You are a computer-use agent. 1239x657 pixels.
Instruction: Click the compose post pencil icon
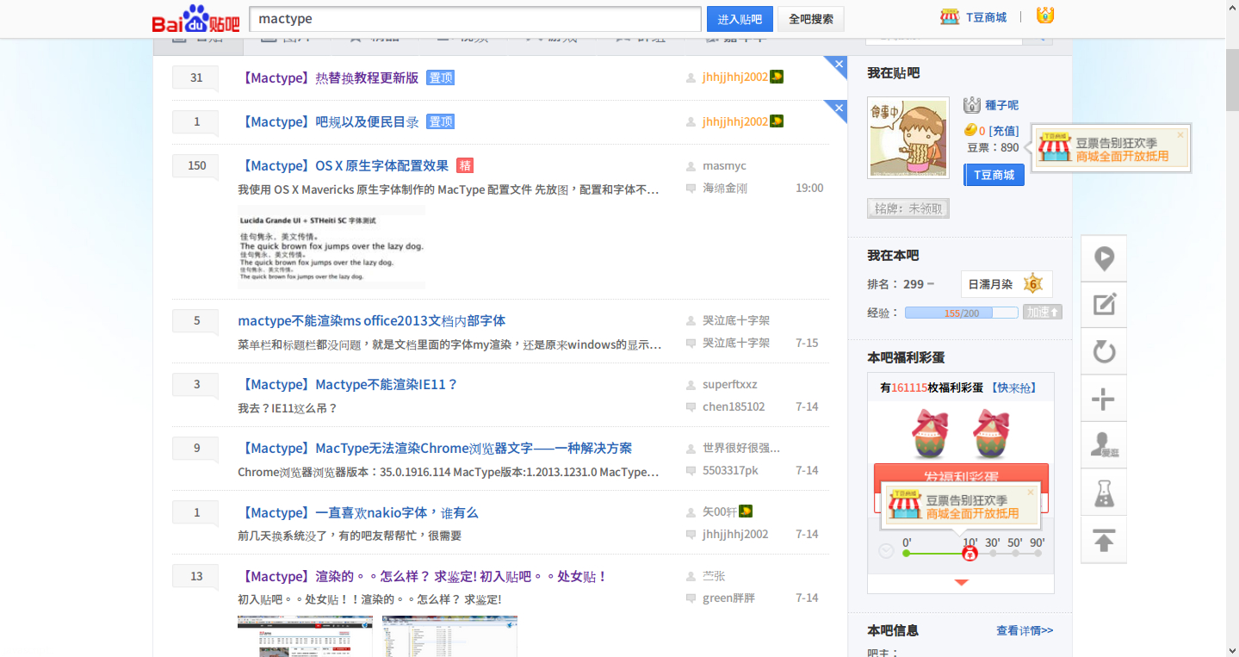(x=1104, y=305)
